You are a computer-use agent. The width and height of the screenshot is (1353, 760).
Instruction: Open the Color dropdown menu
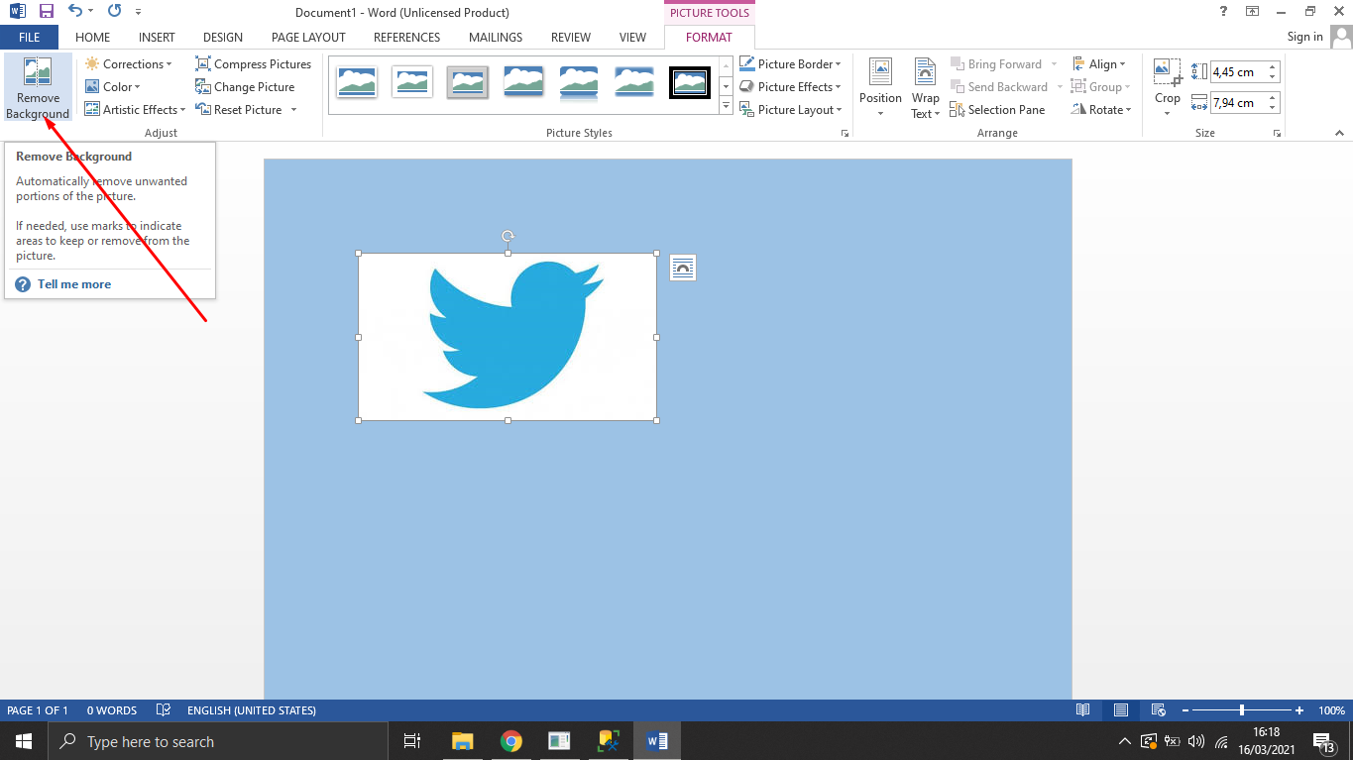coord(113,87)
